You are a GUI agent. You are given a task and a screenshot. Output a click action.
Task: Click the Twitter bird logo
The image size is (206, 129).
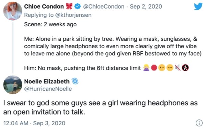198,6
